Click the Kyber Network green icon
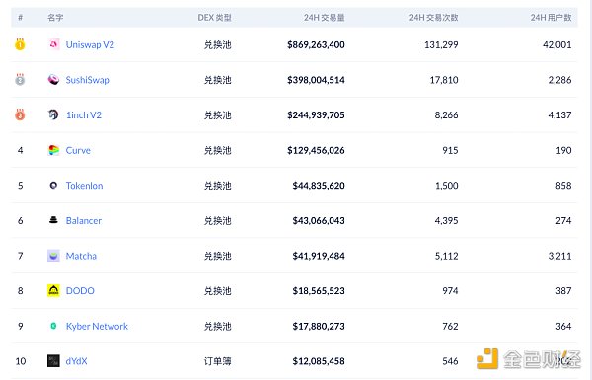This screenshot has height=380, width=592. [x=53, y=326]
